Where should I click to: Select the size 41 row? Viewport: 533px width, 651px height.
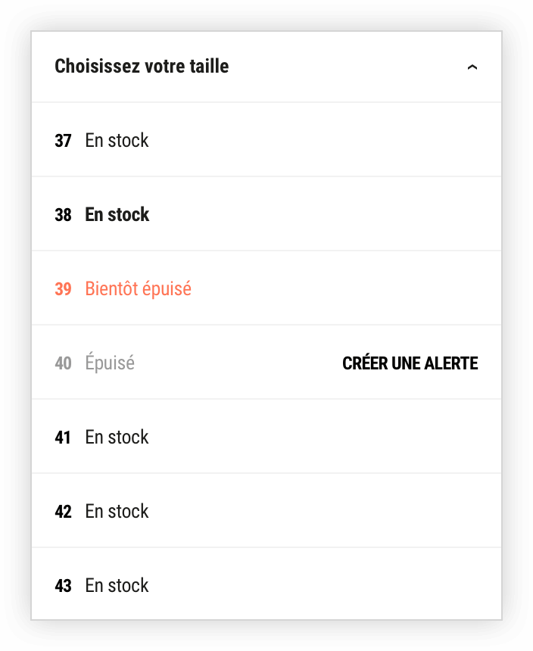[x=266, y=437]
